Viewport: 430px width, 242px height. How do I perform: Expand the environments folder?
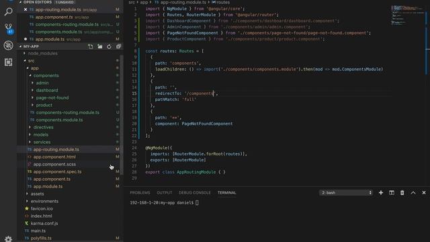click(27, 201)
